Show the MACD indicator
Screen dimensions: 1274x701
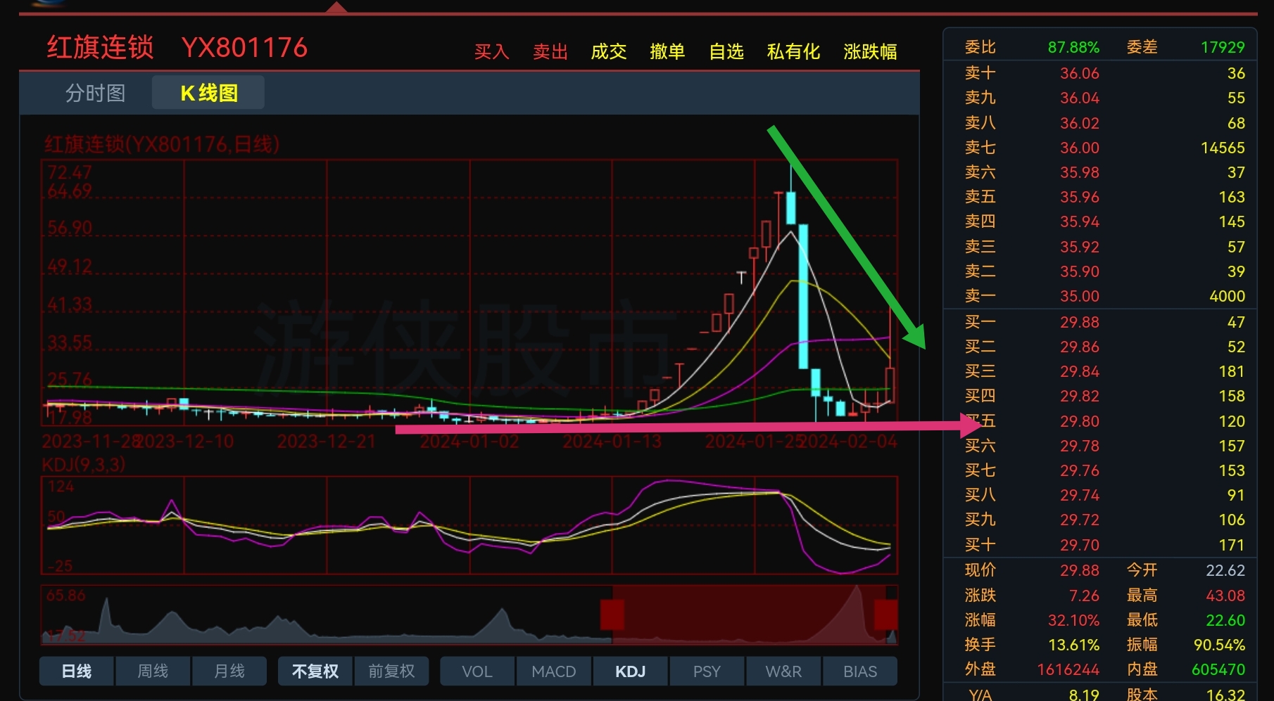(553, 671)
